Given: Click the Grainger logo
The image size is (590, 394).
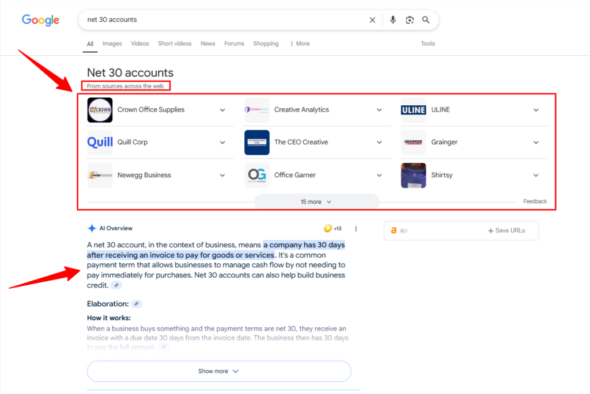Looking at the screenshot, I should coord(413,142).
